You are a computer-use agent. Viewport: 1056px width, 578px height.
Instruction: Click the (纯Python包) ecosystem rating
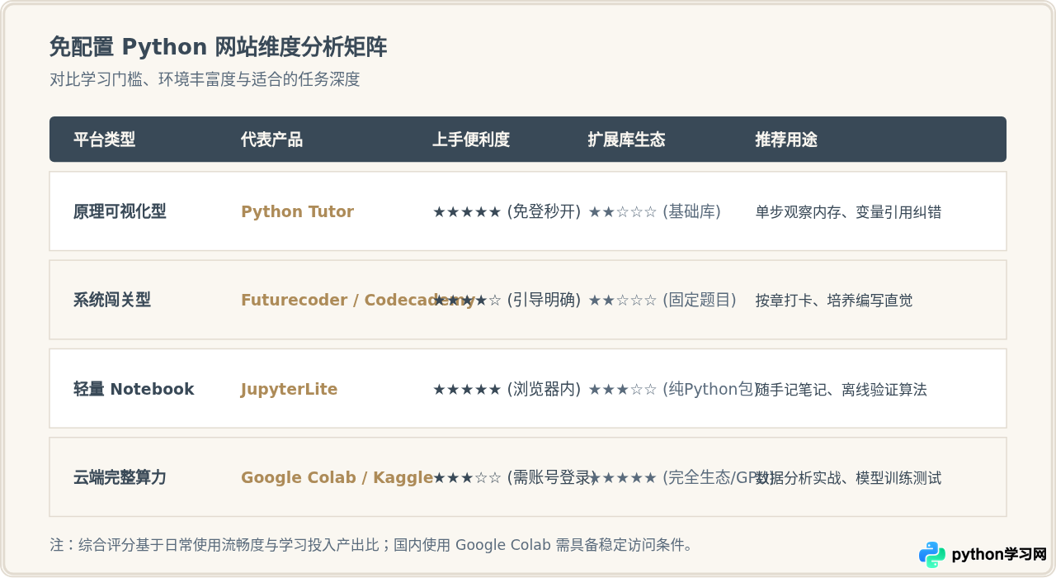(x=674, y=389)
